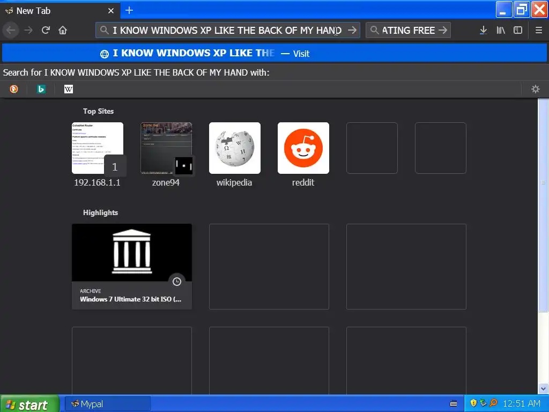The image size is (549, 412).
Task: Click inside the address bar text
Action: pyautogui.click(x=227, y=31)
